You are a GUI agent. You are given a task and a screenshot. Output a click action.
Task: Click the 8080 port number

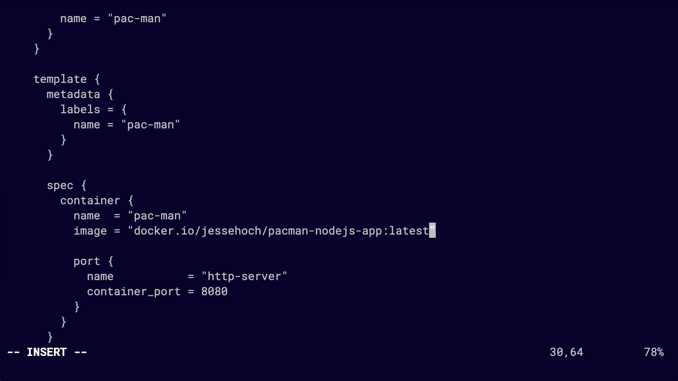[x=214, y=292]
